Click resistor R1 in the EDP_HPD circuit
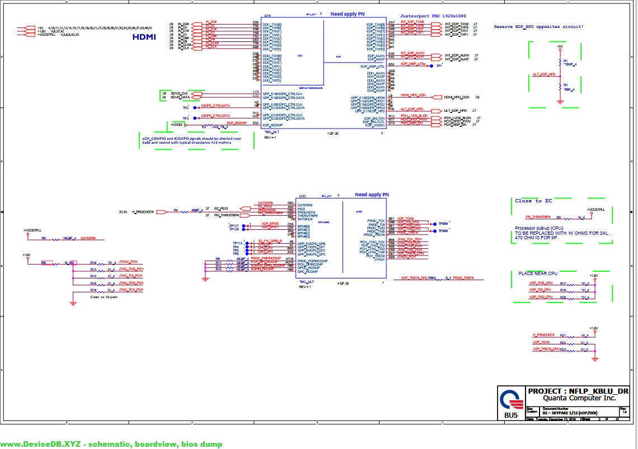Viewport: 638px width, 449px height. click(x=560, y=62)
